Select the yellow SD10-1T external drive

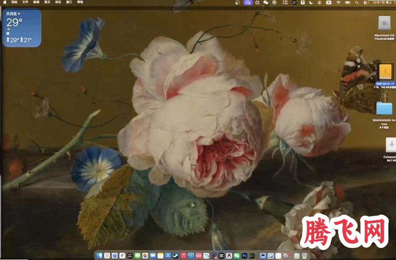pos(385,72)
